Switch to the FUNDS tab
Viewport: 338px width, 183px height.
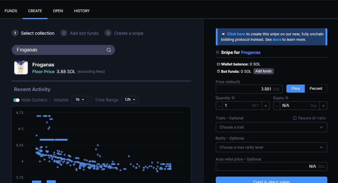click(11, 11)
